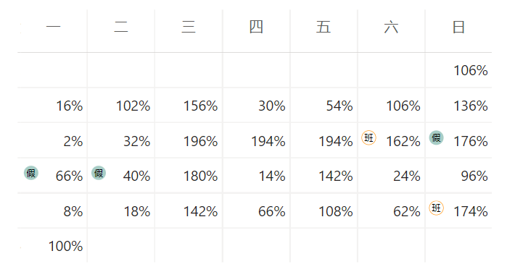Click the 班 workday icon beside 174%
507x264 pixels.
click(x=436, y=208)
